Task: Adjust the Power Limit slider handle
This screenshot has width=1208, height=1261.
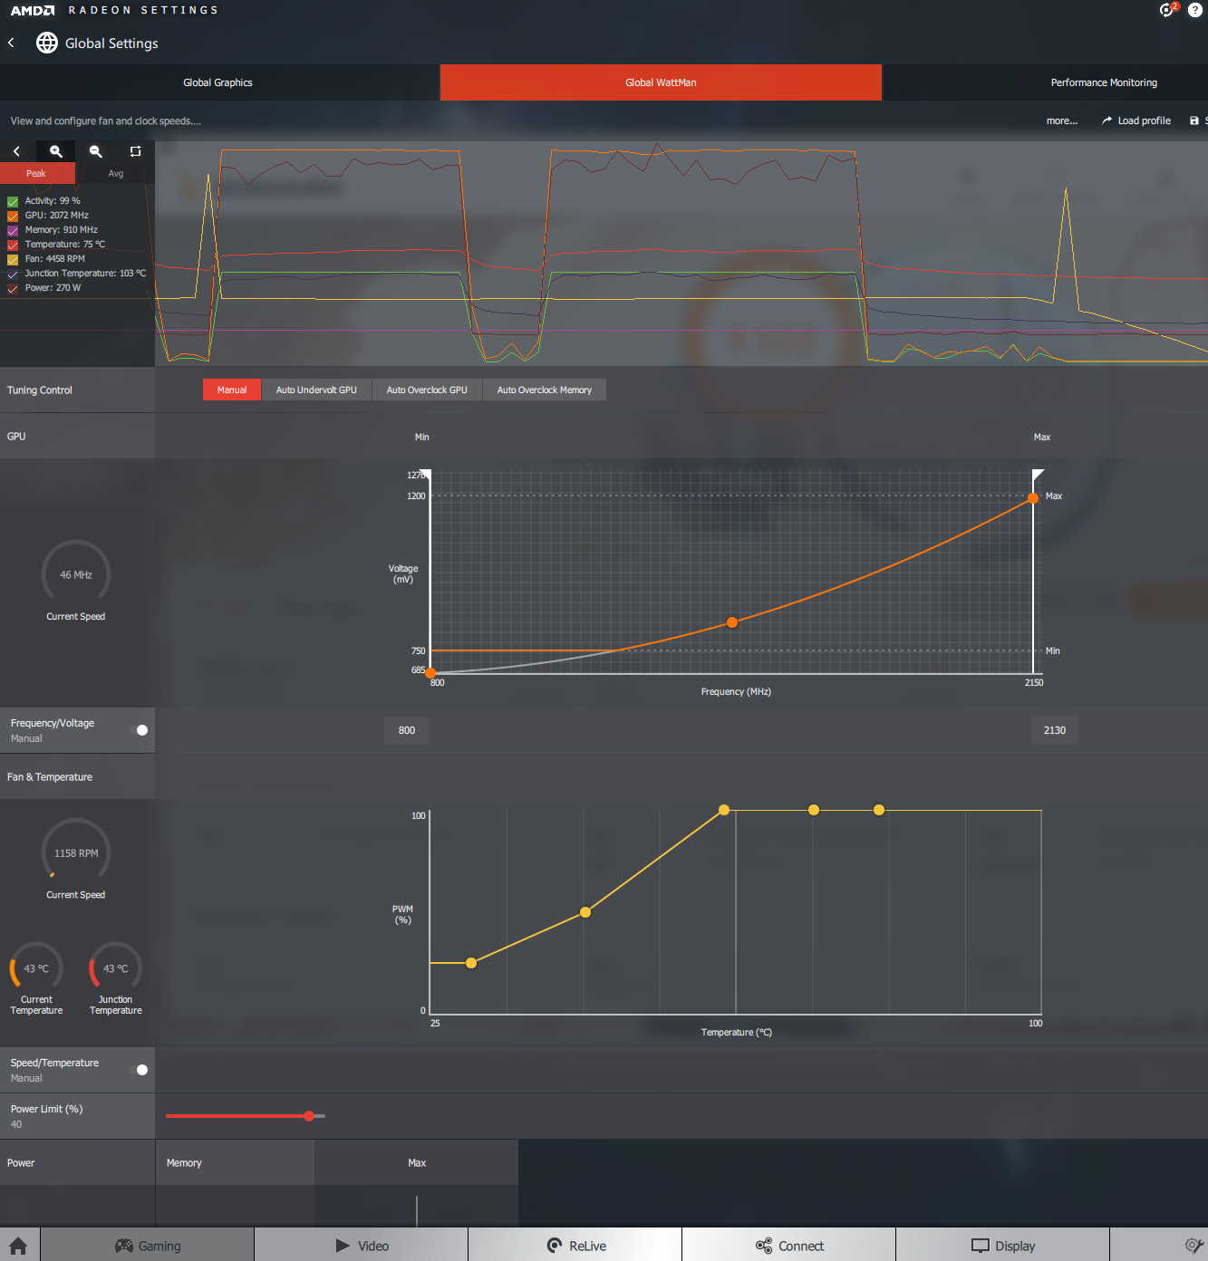Action: (309, 1116)
